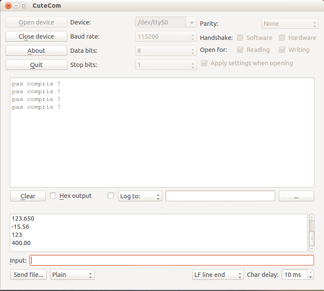The height and width of the screenshot is (291, 324).
Task: Open the Baud rate 115200 dropdown
Action: point(166,36)
